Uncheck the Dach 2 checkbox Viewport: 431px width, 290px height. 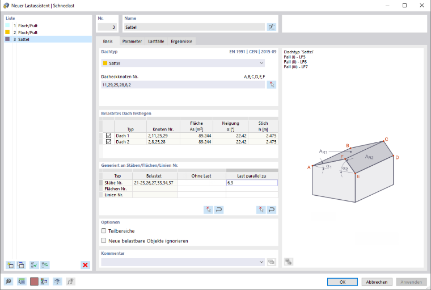pyautogui.click(x=108, y=141)
